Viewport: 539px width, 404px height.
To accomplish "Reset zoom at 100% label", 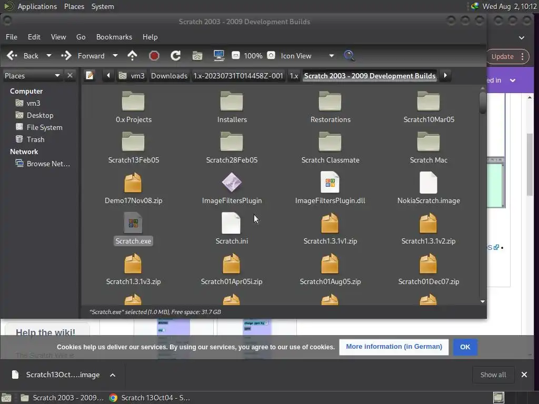I will [253, 56].
